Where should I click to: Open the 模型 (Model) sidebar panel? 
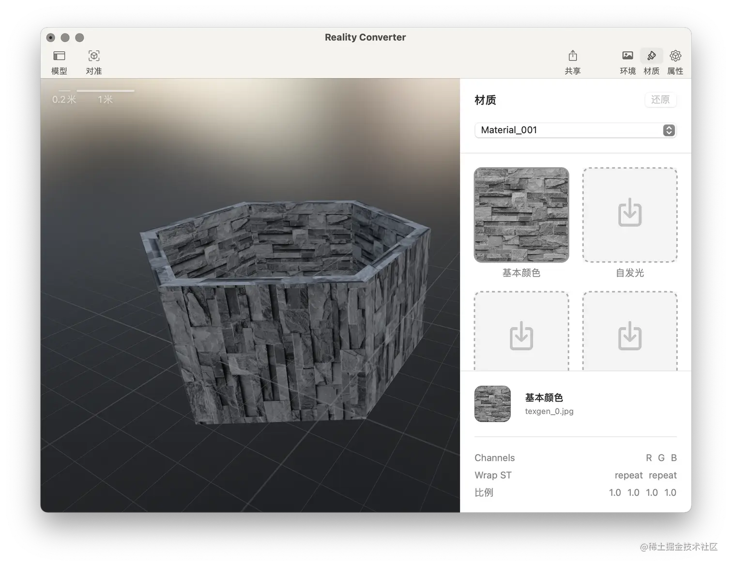(x=59, y=62)
